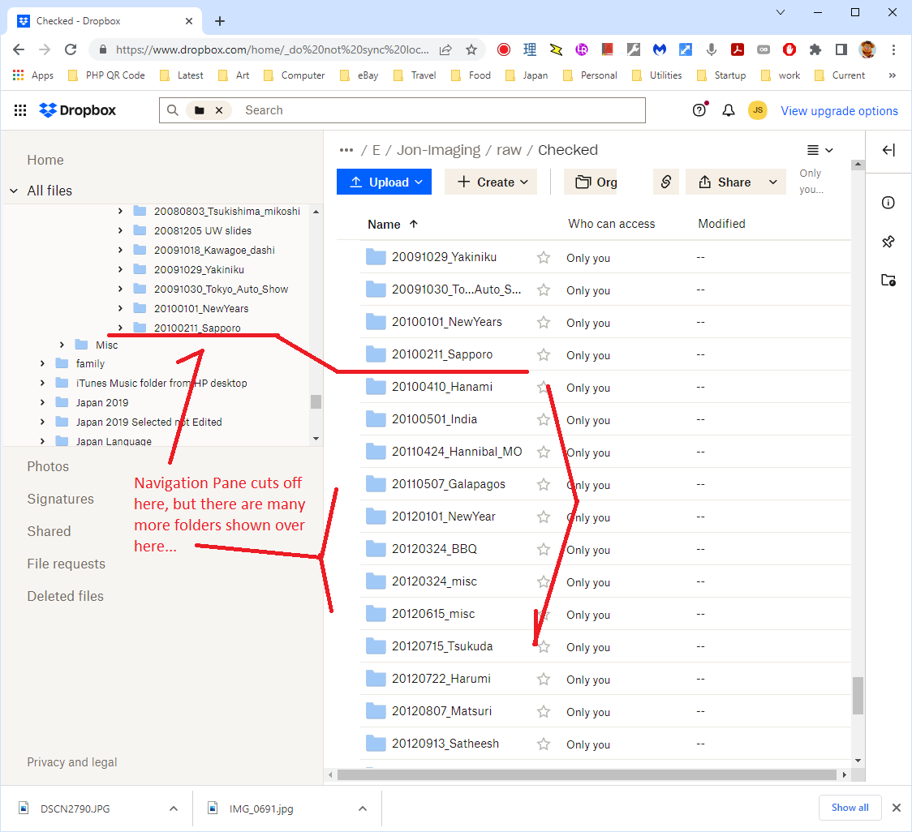Screen dimensions: 912x832
Task: Open the Dropbox app grid launcher
Action: pos(21,110)
